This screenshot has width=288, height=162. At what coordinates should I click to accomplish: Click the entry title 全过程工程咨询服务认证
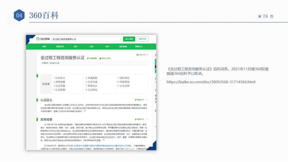point(62,58)
